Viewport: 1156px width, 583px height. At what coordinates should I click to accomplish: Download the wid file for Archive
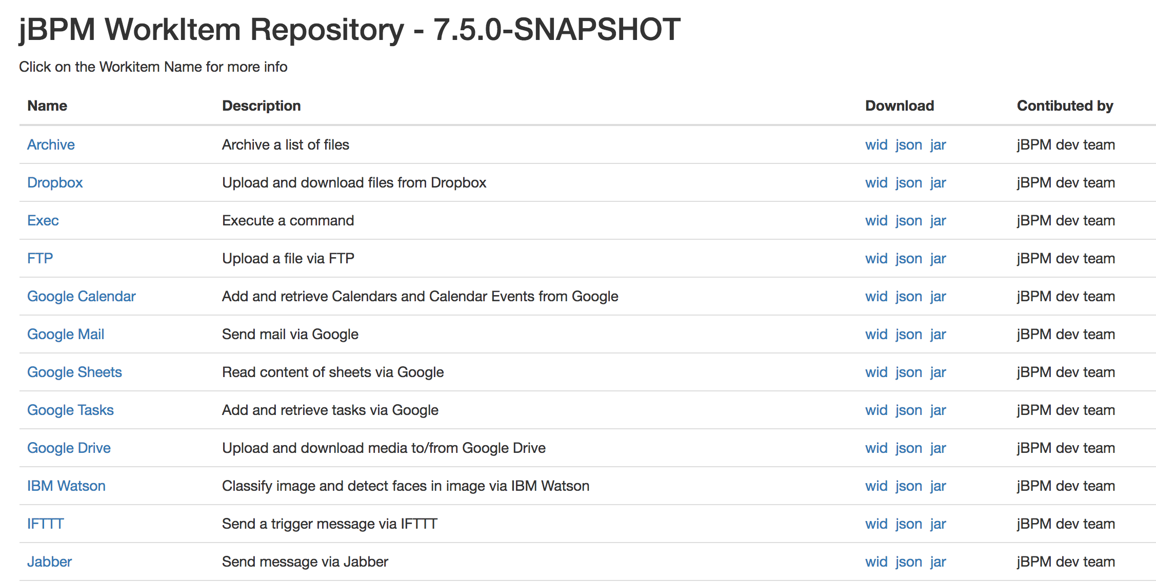(876, 145)
